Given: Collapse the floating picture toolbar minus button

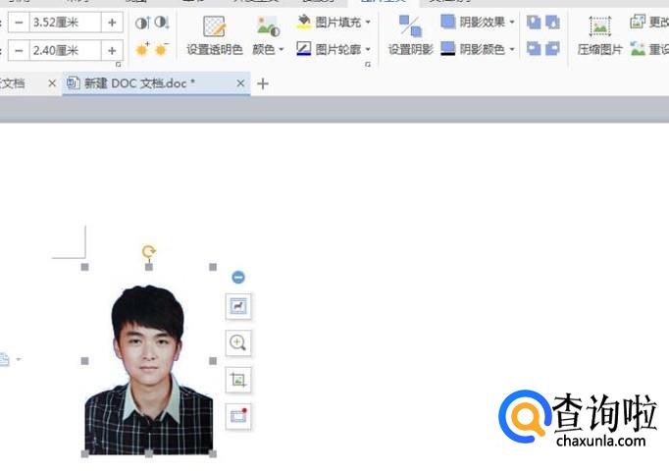Looking at the screenshot, I should click(x=238, y=278).
